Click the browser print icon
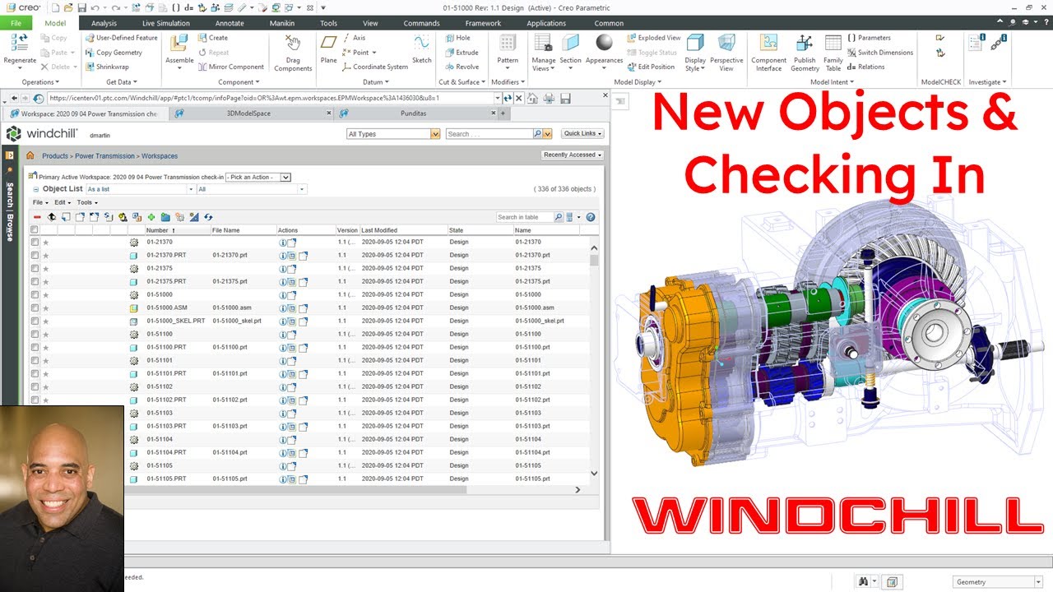This screenshot has width=1053, height=592. pyautogui.click(x=549, y=99)
